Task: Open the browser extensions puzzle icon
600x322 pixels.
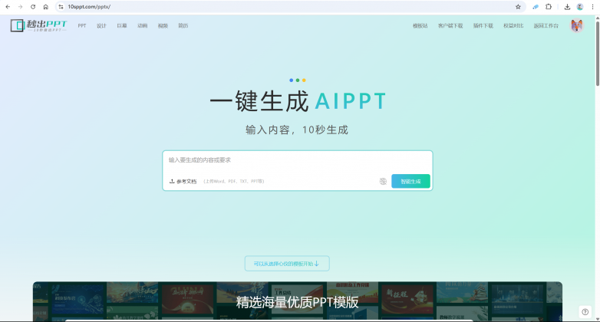Action: click(549, 7)
